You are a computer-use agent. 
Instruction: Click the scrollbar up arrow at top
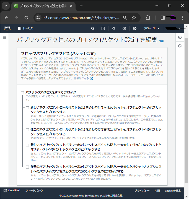point(186,27)
